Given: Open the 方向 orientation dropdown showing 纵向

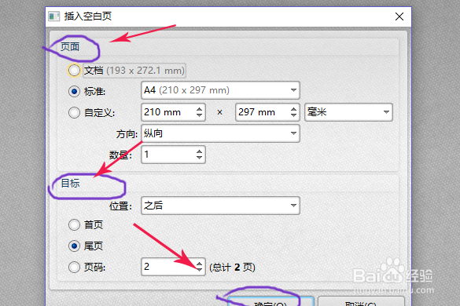Looking at the screenshot, I should pyautogui.click(x=220, y=133).
